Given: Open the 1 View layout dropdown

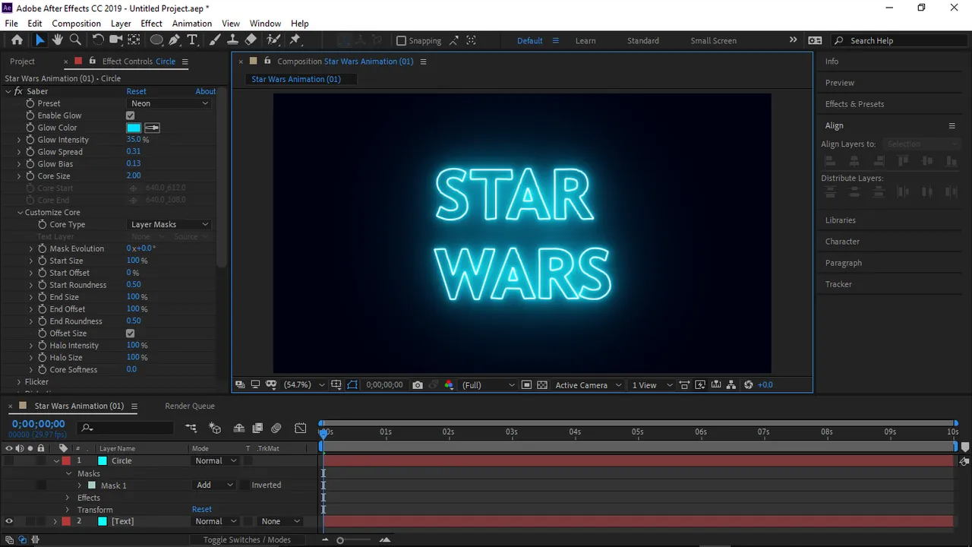Looking at the screenshot, I should point(652,385).
